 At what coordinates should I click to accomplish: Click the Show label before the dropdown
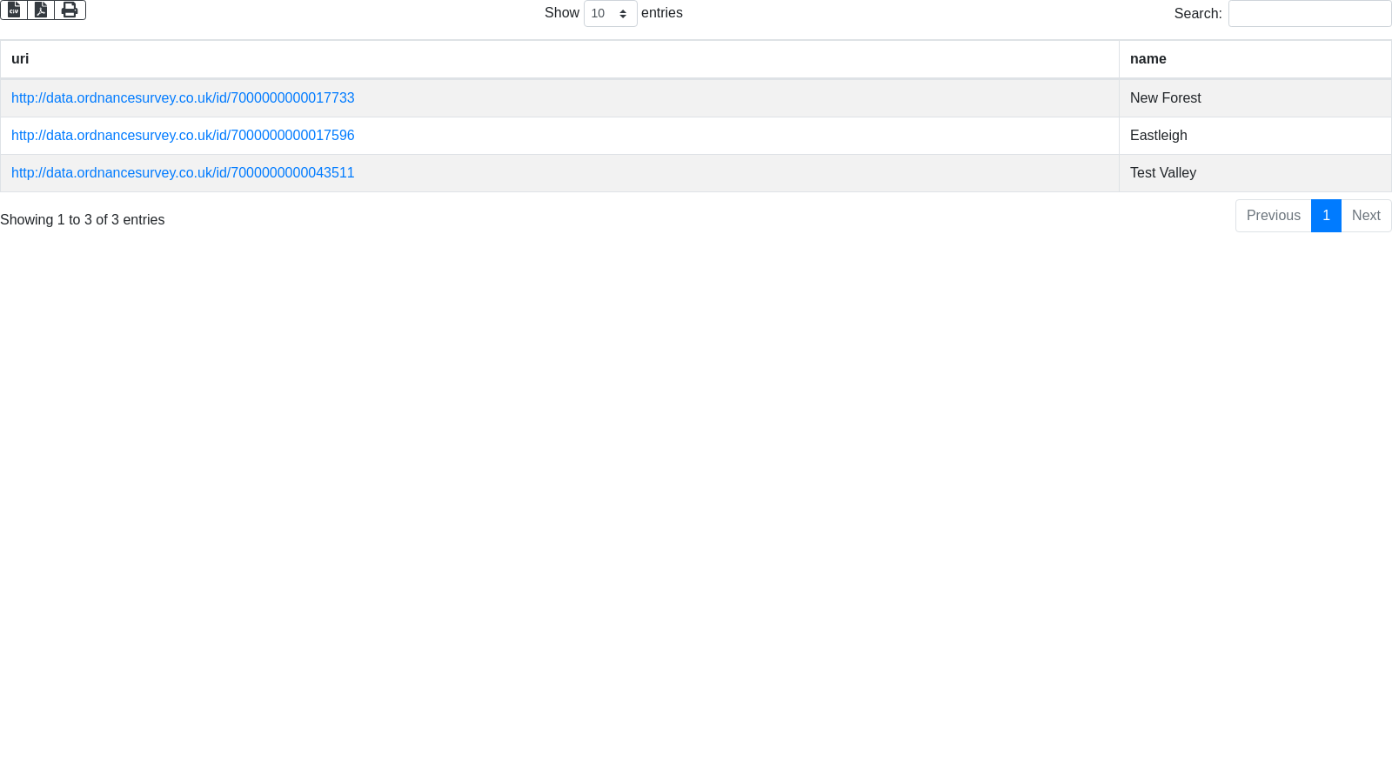click(x=561, y=13)
